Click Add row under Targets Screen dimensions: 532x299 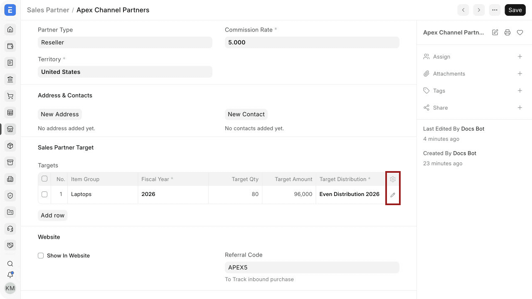click(x=53, y=216)
